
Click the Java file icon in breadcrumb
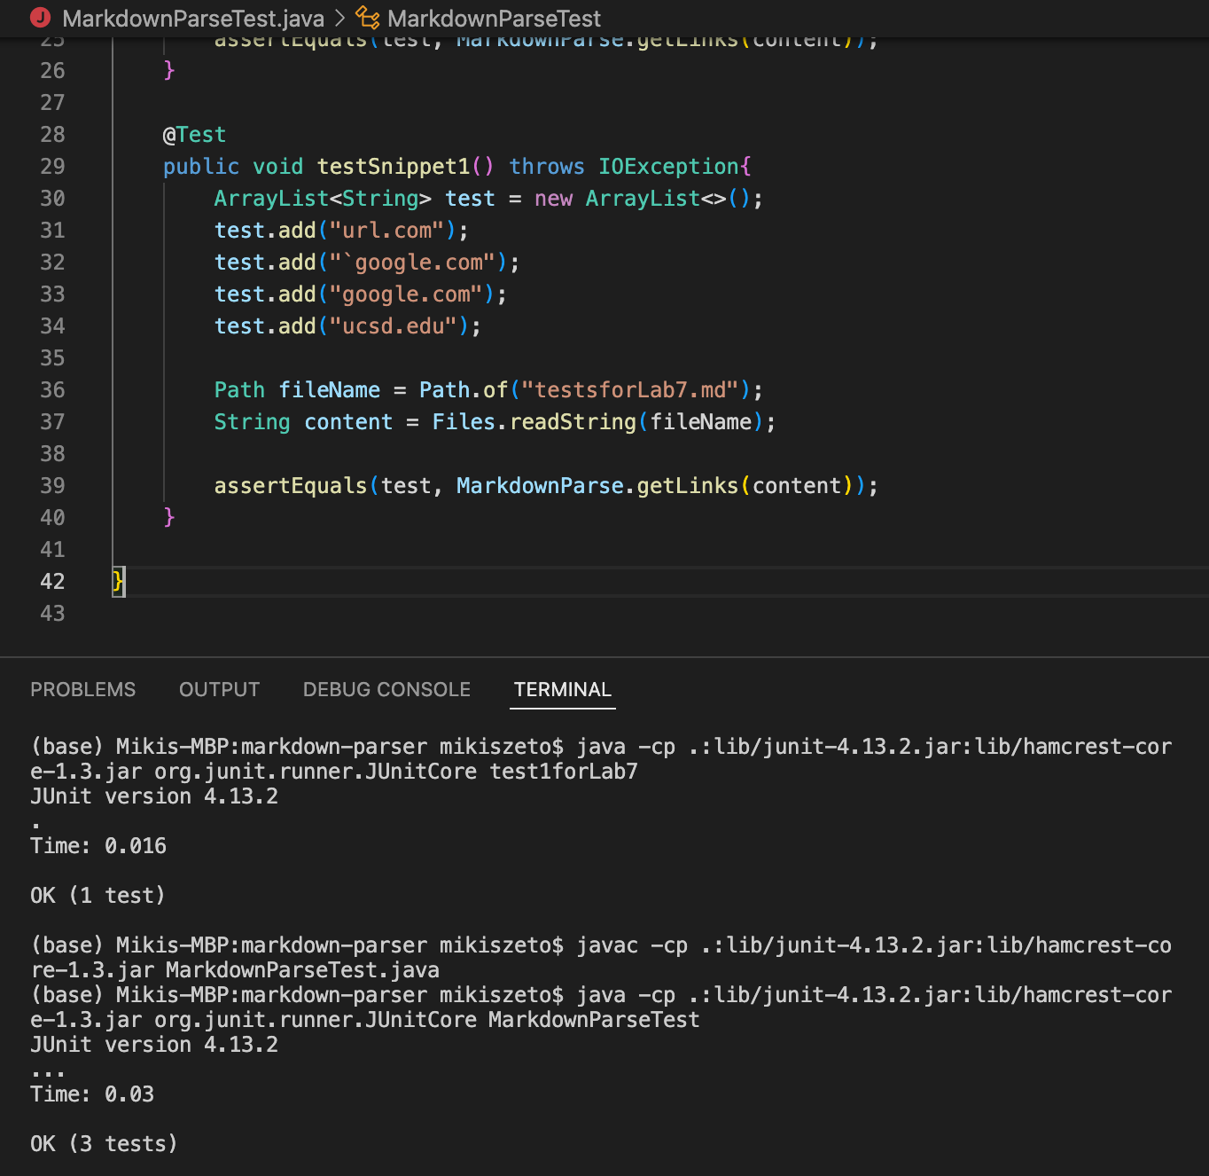[40, 18]
